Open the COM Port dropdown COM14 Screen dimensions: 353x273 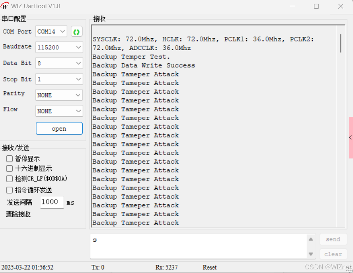51,32
